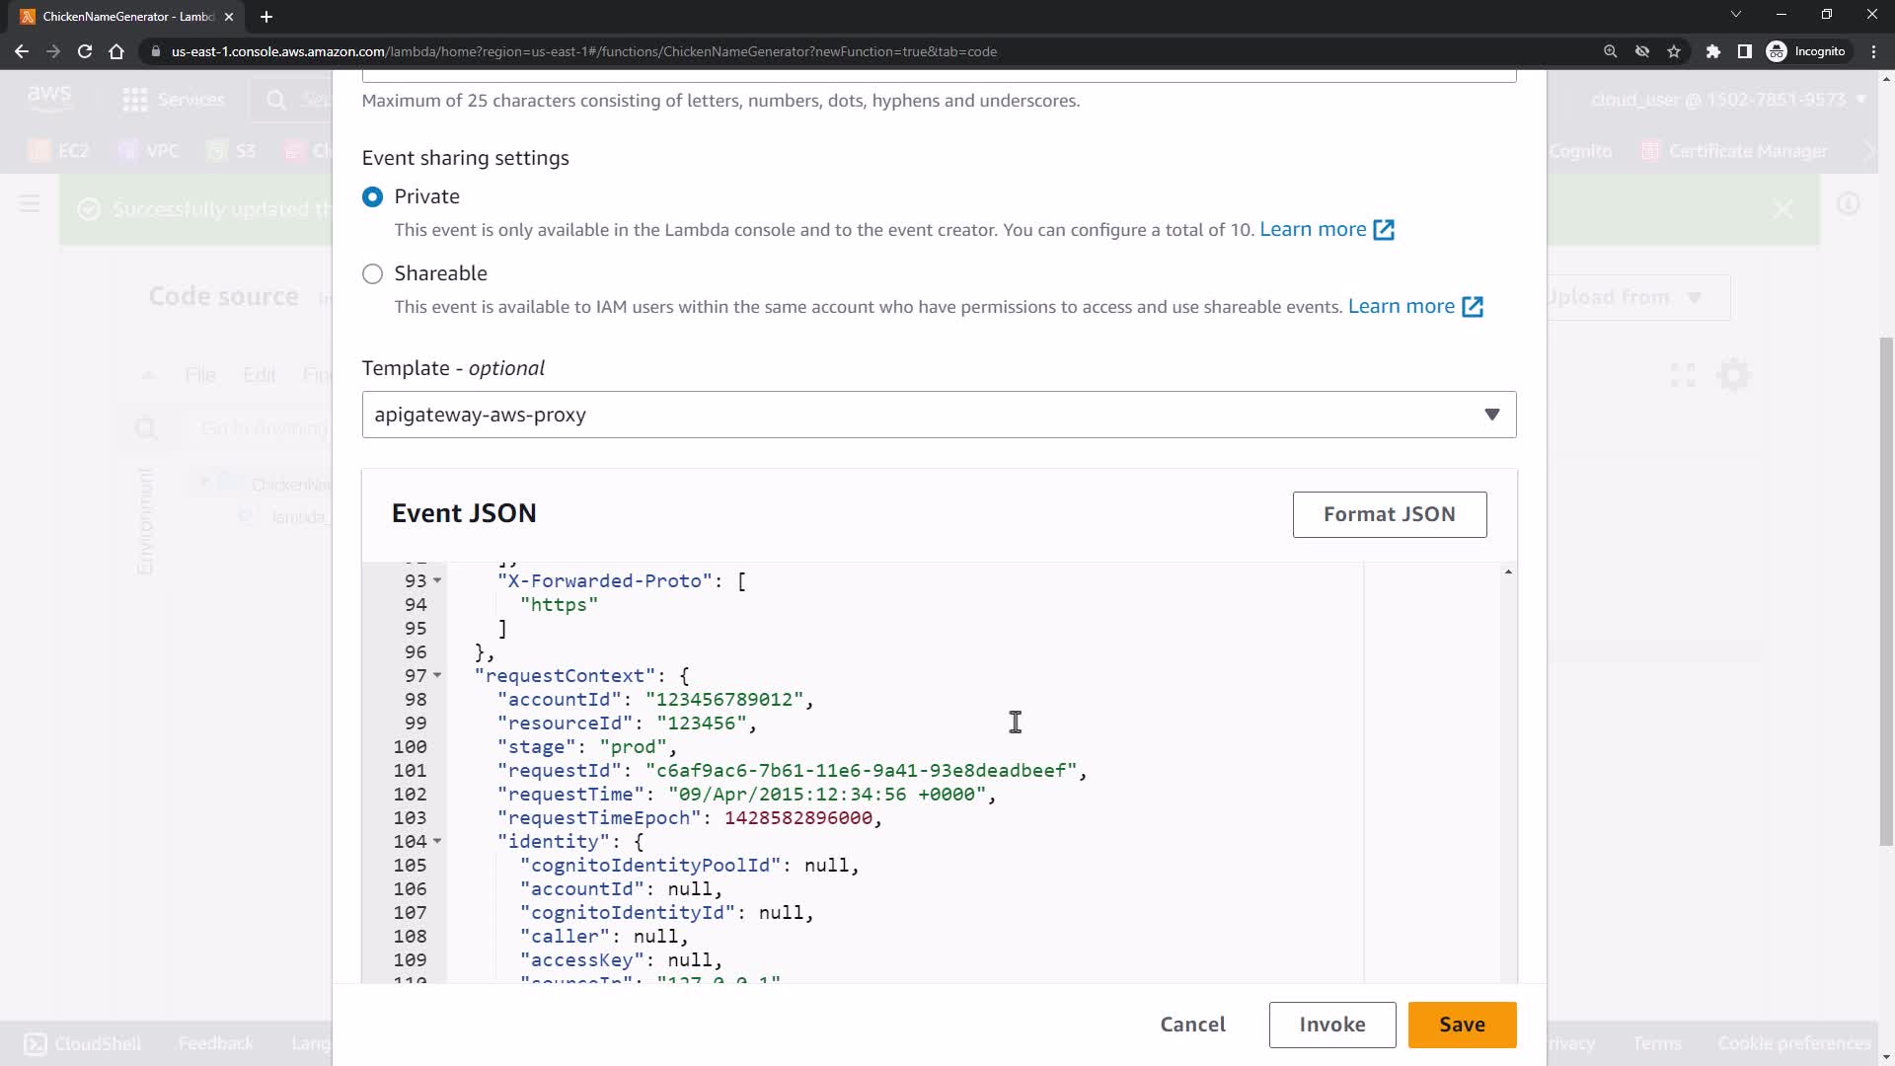
Task: Collapse the identity block at line 104
Action: coord(437,841)
